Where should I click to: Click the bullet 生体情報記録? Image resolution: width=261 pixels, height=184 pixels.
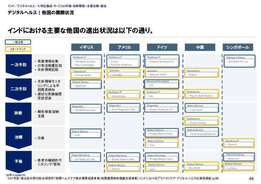pos(48,70)
